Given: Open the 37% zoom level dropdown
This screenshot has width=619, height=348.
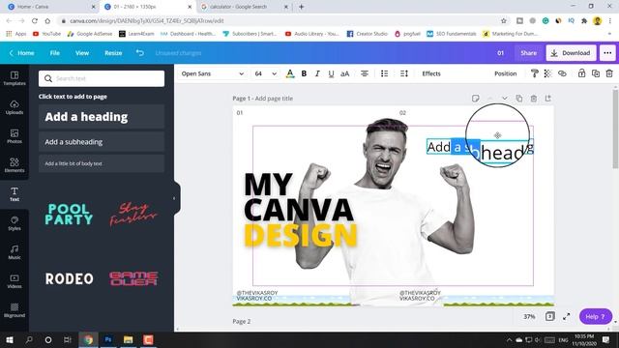Looking at the screenshot, I should coord(529,316).
